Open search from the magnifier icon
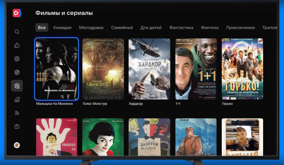 [x=17, y=32]
